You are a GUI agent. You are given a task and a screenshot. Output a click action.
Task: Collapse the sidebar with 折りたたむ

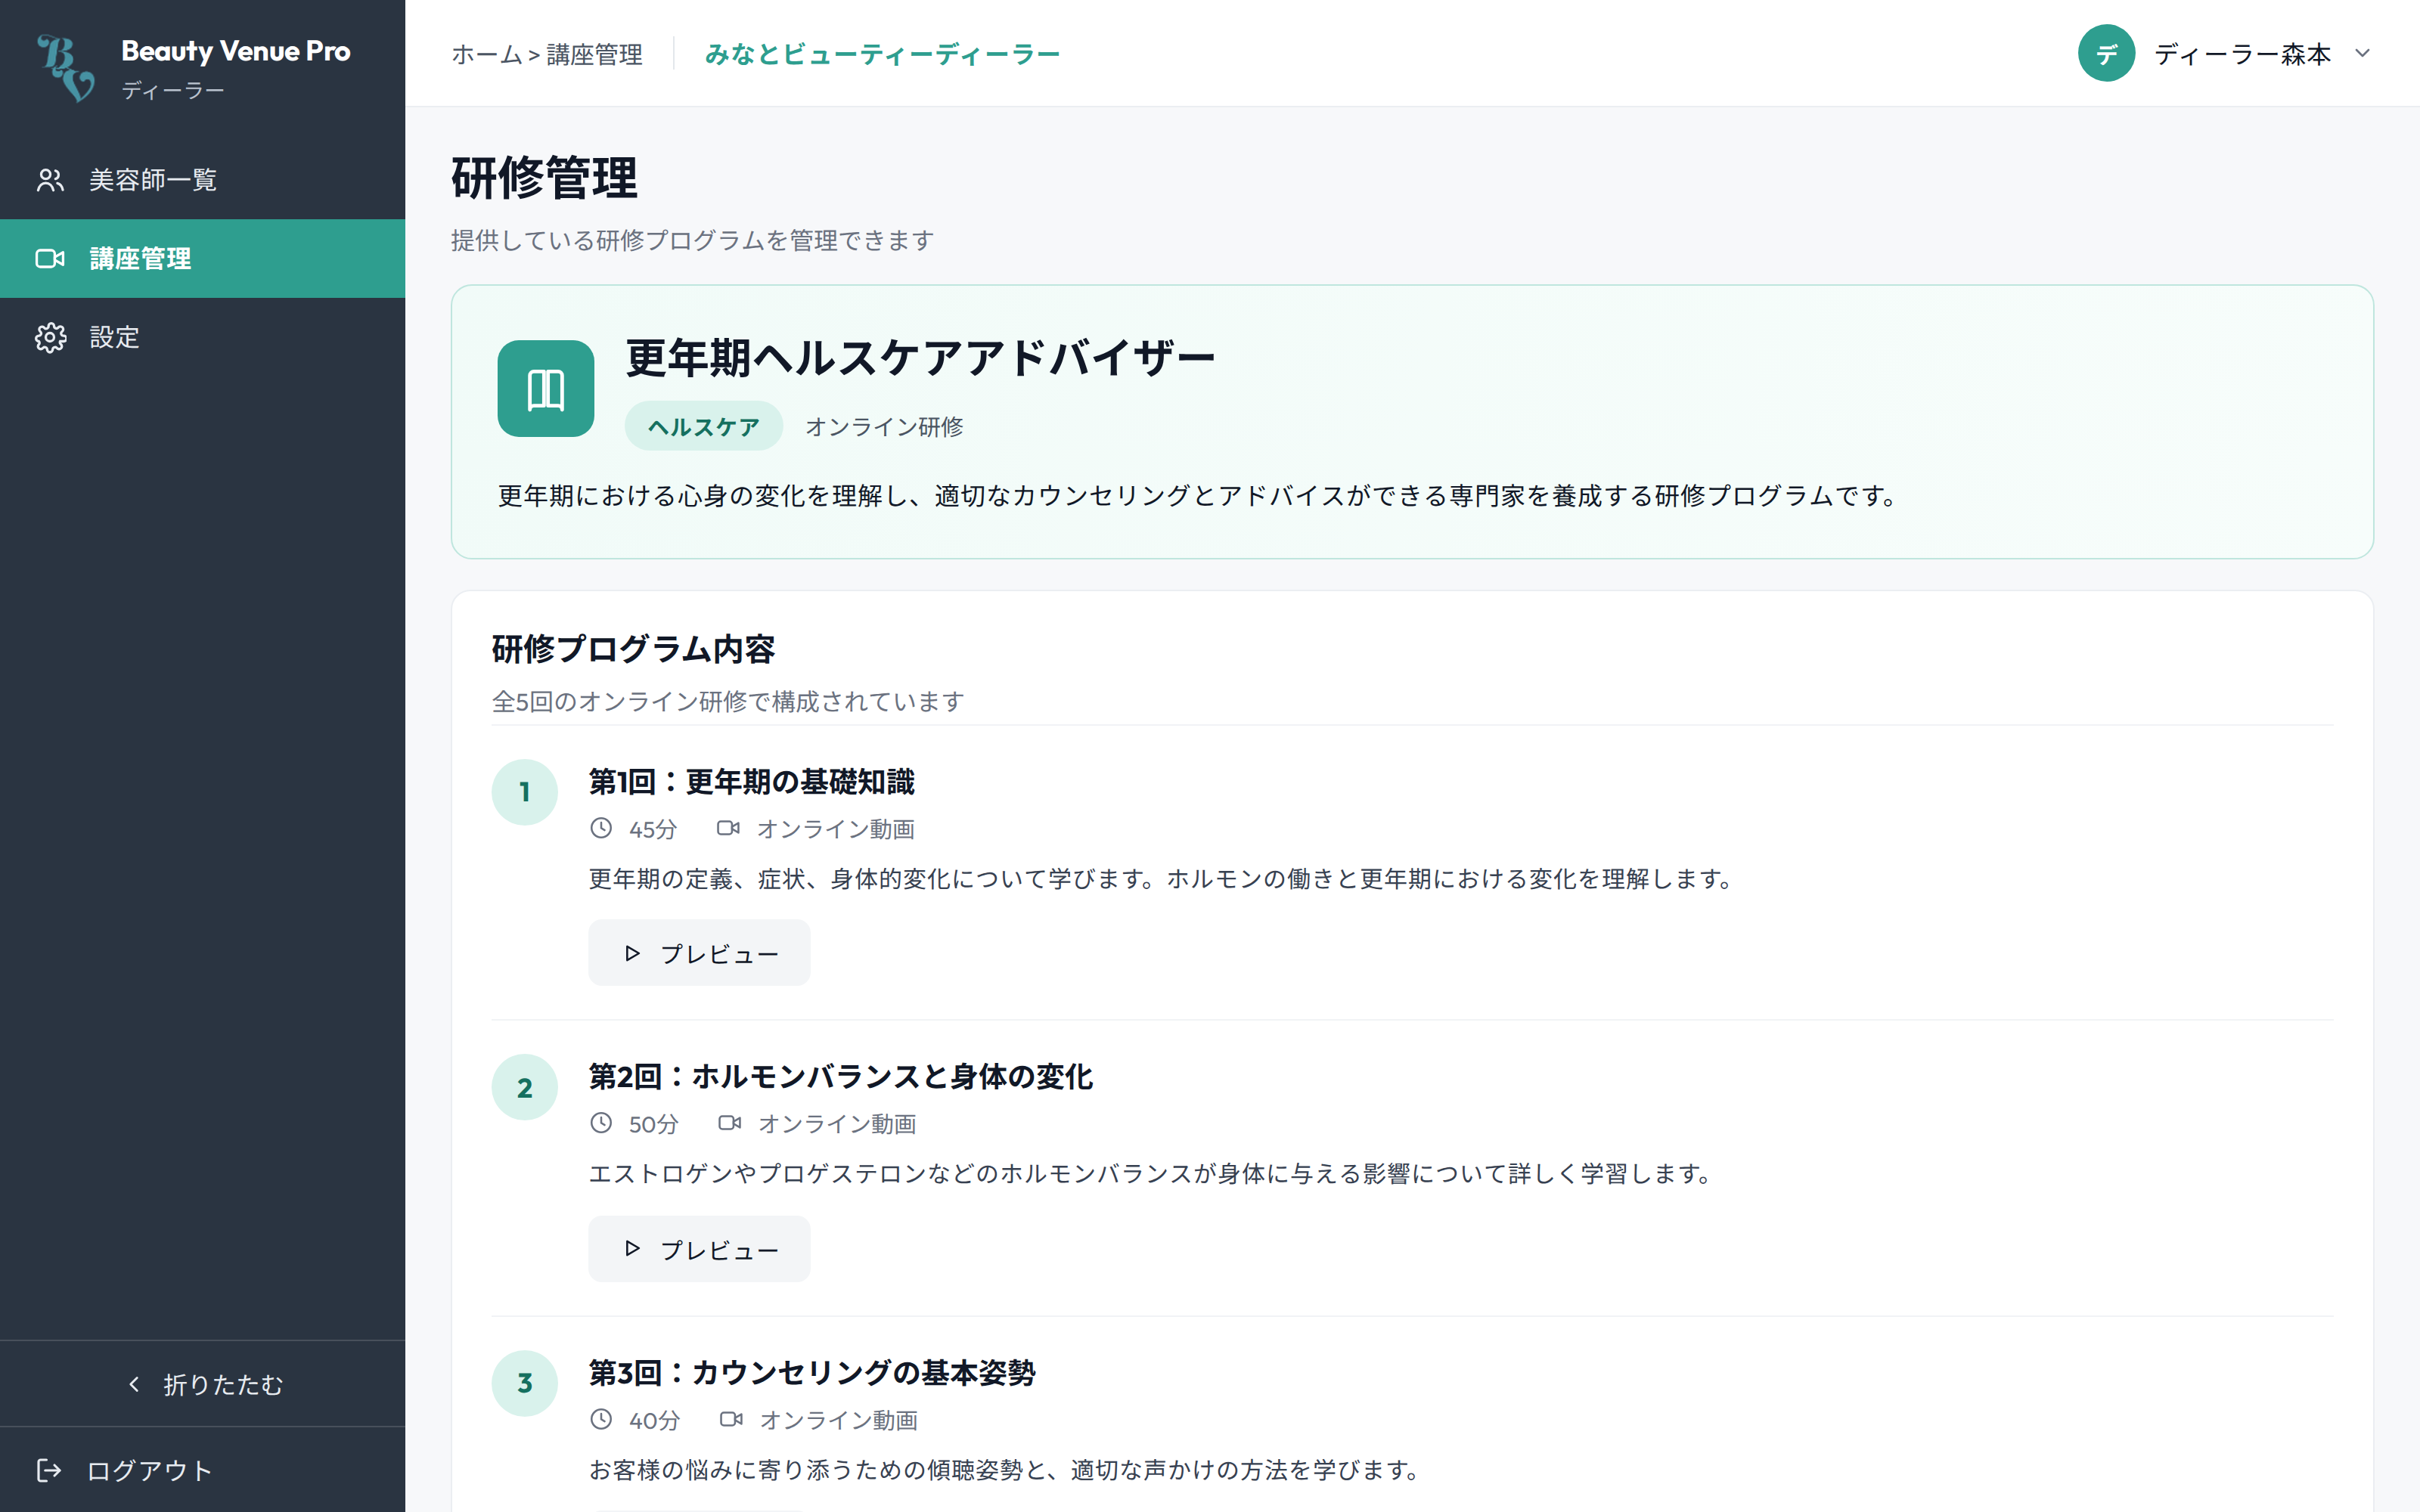(202, 1384)
